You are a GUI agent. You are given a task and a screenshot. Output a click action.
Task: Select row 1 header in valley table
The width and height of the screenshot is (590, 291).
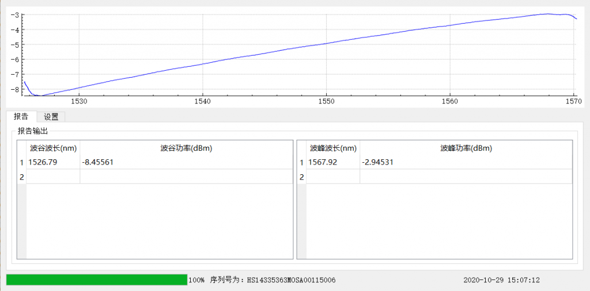tap(22, 162)
